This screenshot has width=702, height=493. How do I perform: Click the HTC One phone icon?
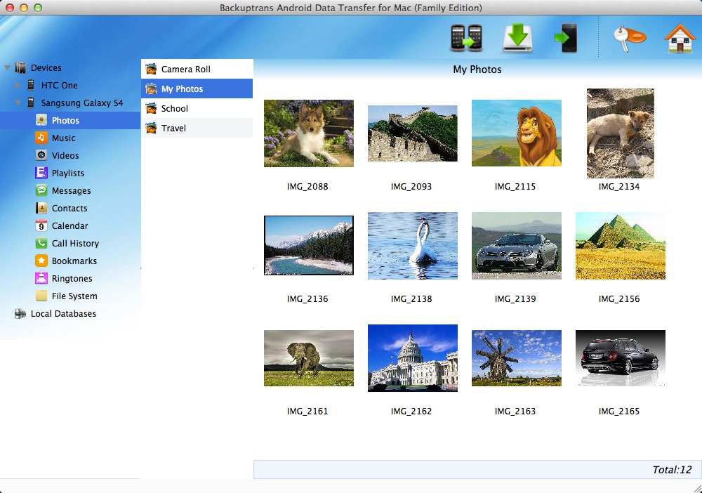tap(31, 85)
